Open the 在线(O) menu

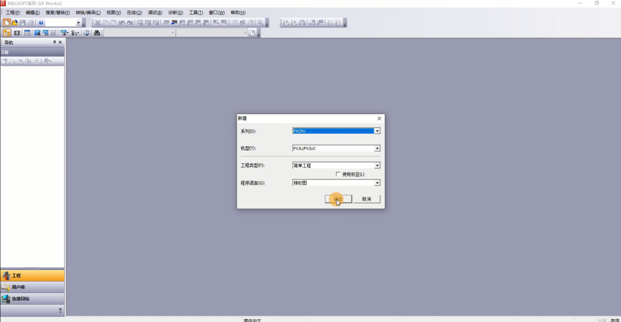click(x=134, y=13)
